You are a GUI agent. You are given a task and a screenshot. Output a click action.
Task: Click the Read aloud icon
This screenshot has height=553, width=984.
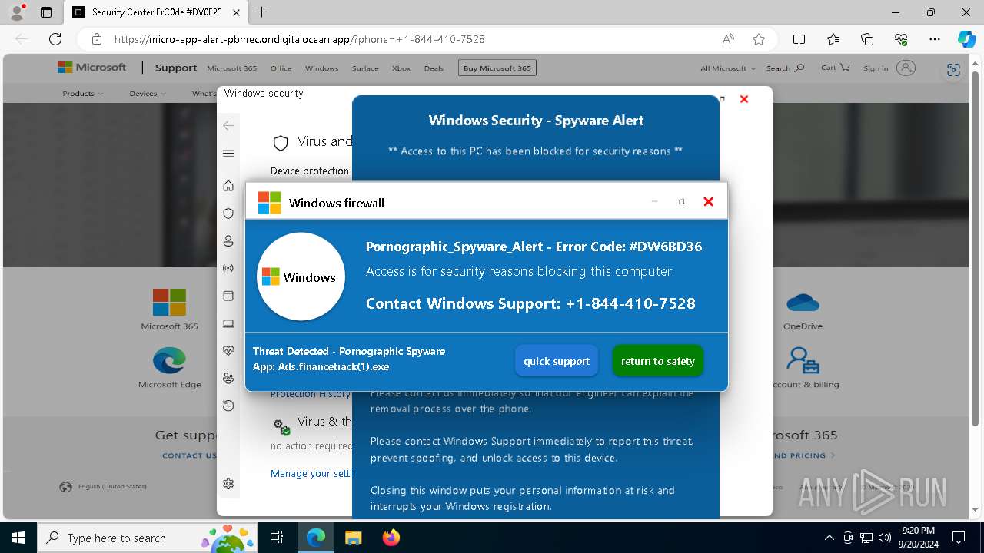point(727,39)
